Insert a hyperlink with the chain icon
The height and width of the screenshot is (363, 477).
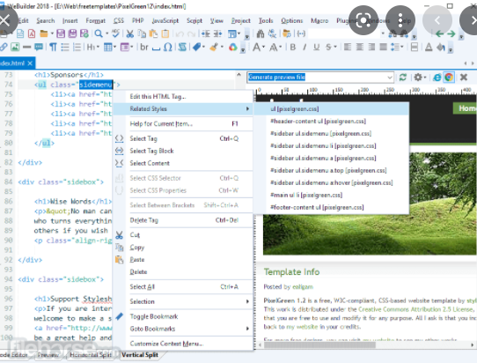click(4, 47)
